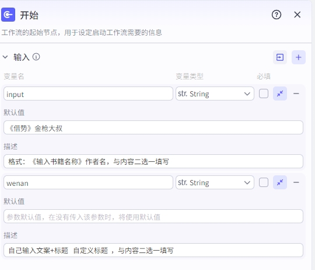Toggle required checkbox for wenan variable
The image size is (315, 270).
pos(264,182)
